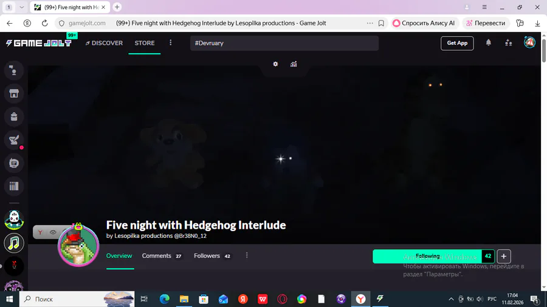Open the browser hamburger menu
This screenshot has width=547, height=307.
click(x=484, y=7)
